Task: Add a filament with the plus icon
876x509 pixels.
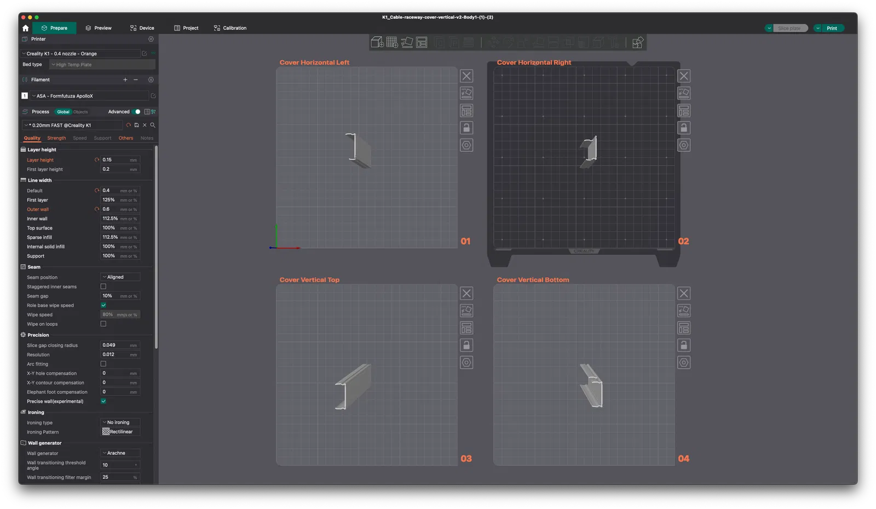Action: point(125,80)
